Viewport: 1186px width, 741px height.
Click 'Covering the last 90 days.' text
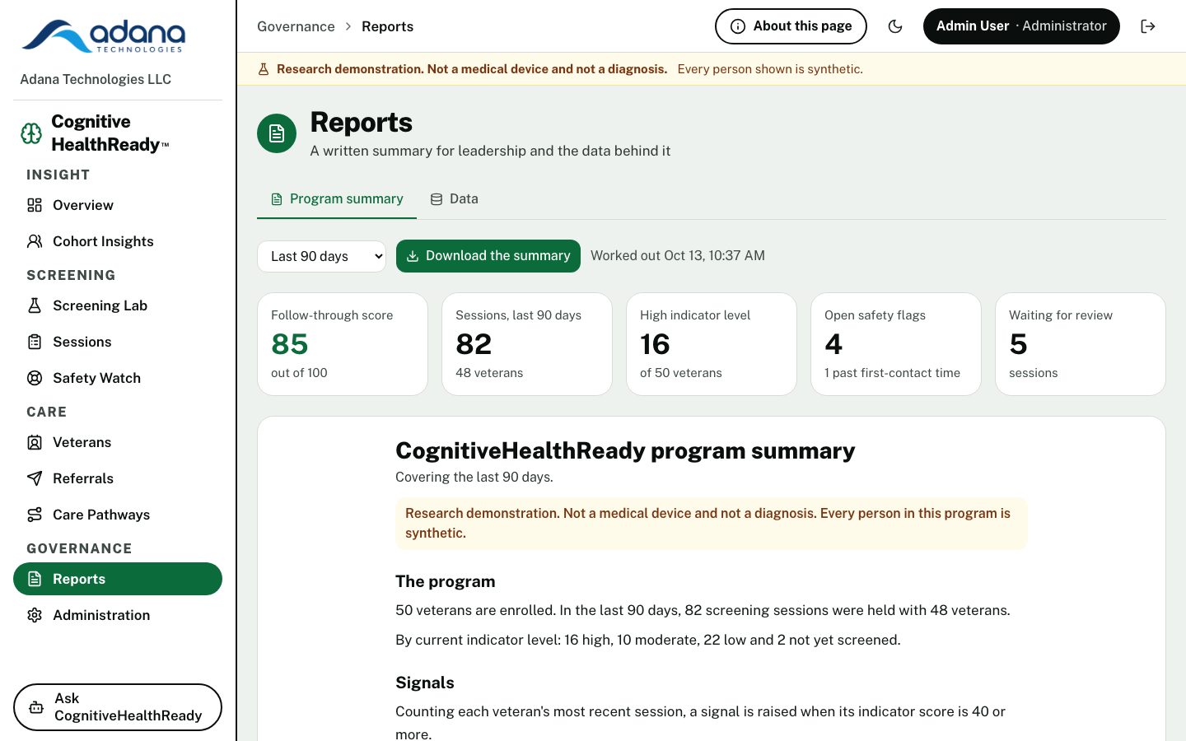click(474, 477)
